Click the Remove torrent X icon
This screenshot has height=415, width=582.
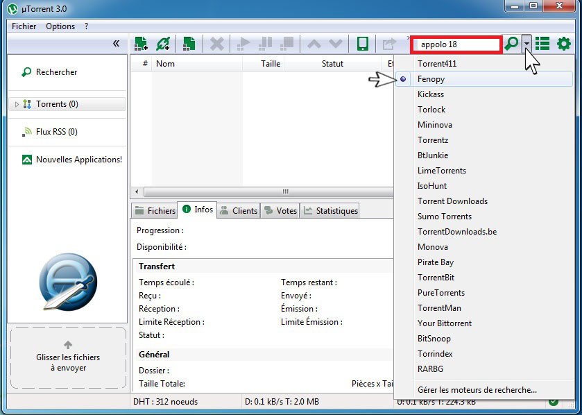coord(216,44)
